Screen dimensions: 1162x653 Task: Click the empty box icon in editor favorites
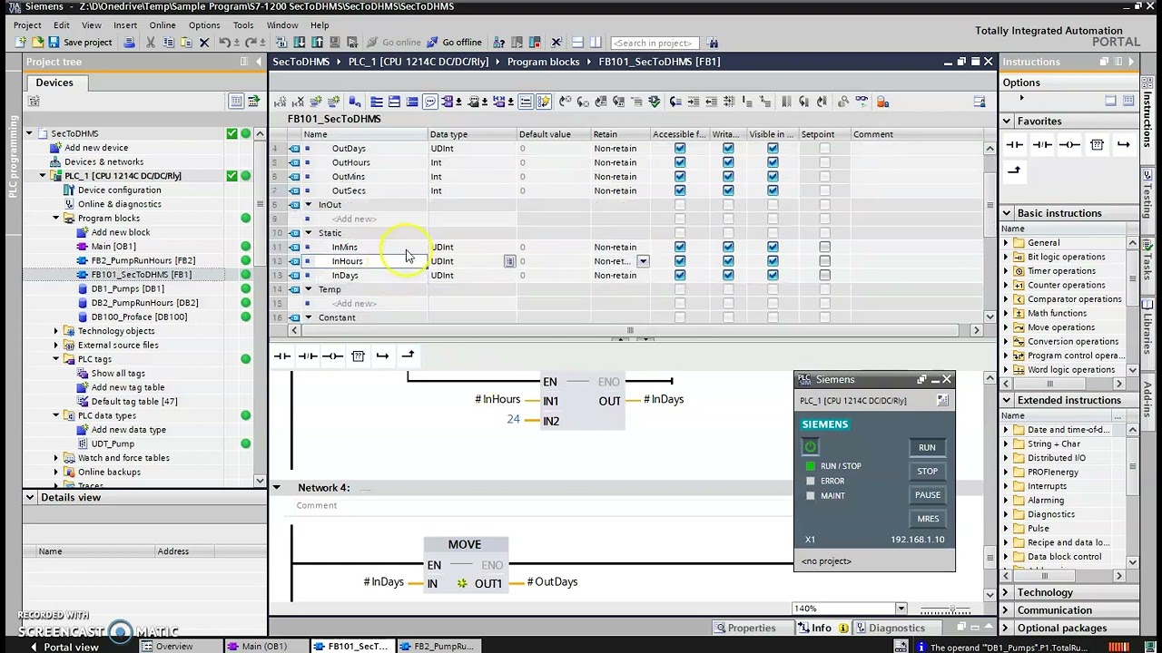click(358, 356)
